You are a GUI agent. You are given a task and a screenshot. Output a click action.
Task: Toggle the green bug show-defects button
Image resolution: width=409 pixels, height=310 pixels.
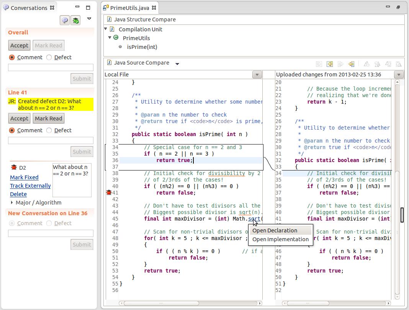76,20
